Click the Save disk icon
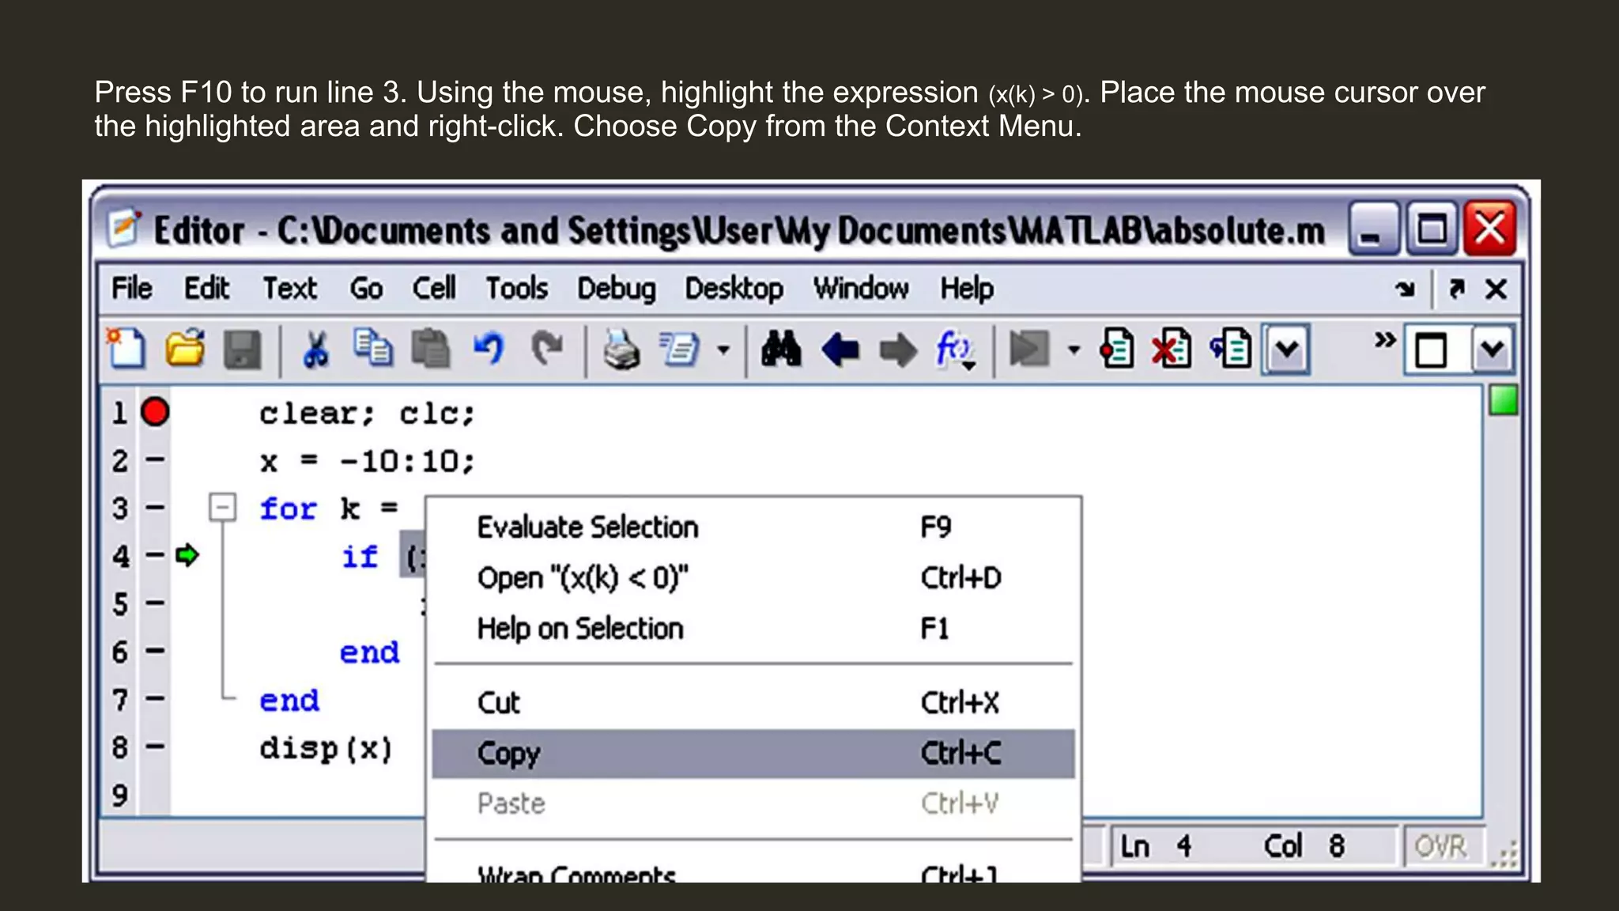This screenshot has width=1619, height=911. [x=242, y=350]
